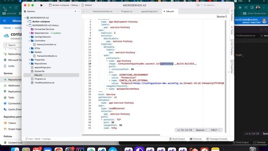Viewport: 268px width, 151px height.
Task: Pin the Solution panel
Action: click(75, 11)
